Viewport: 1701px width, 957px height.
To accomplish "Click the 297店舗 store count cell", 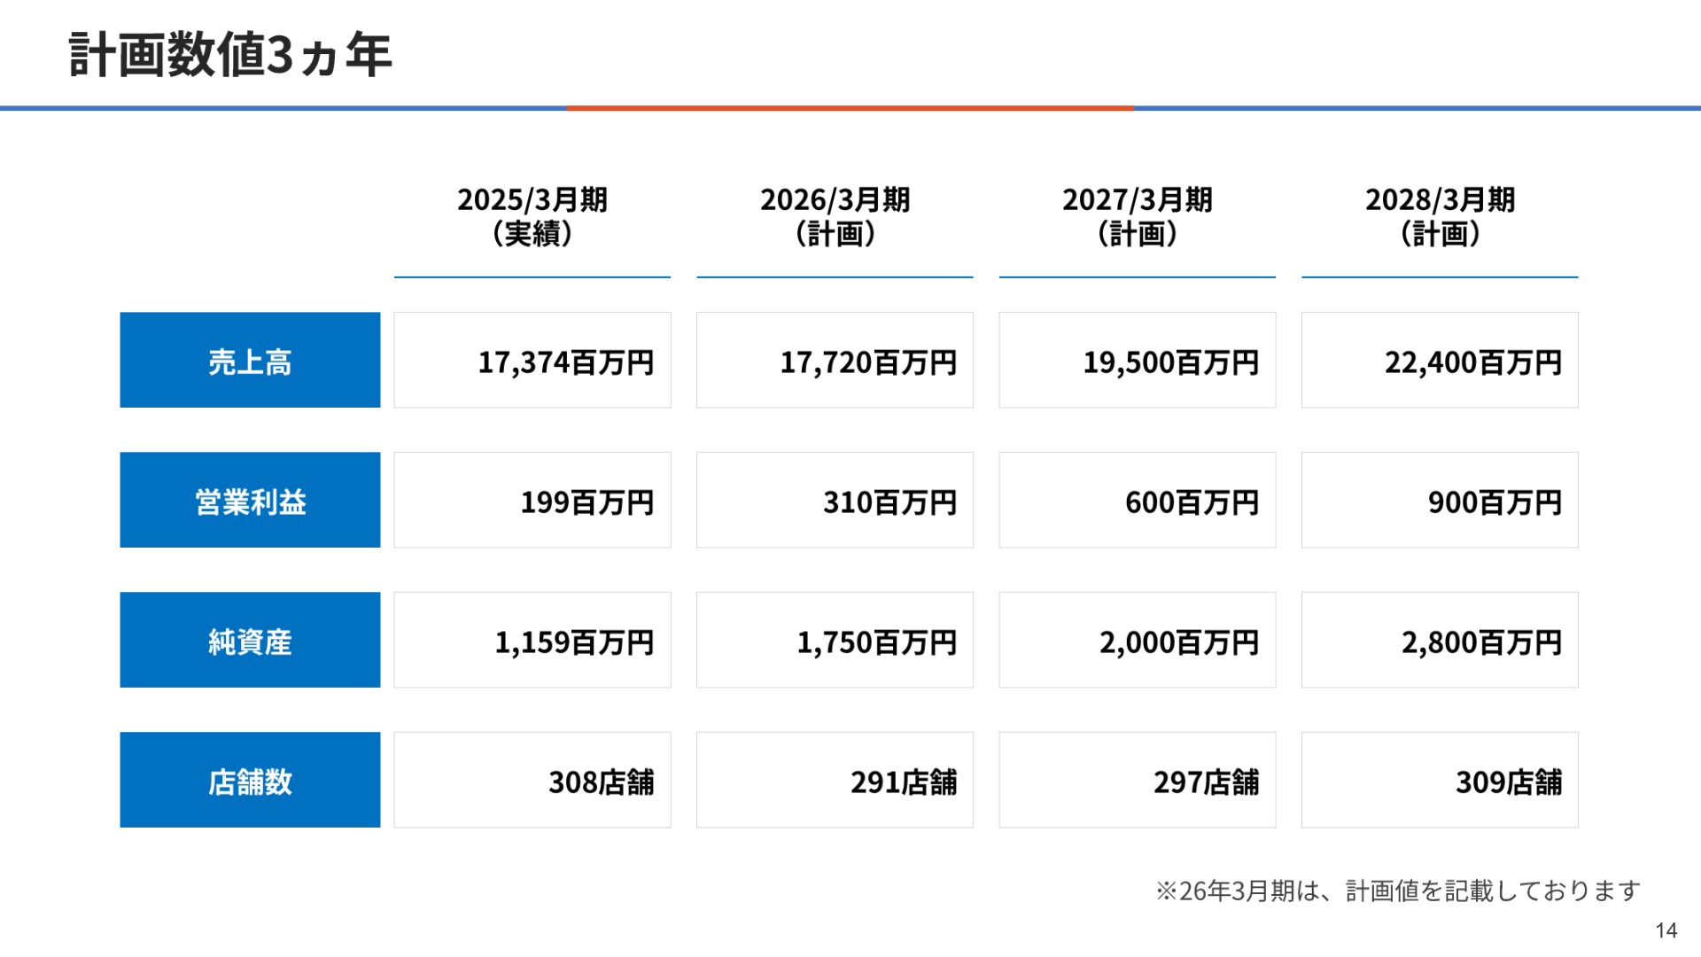I will click(1138, 780).
